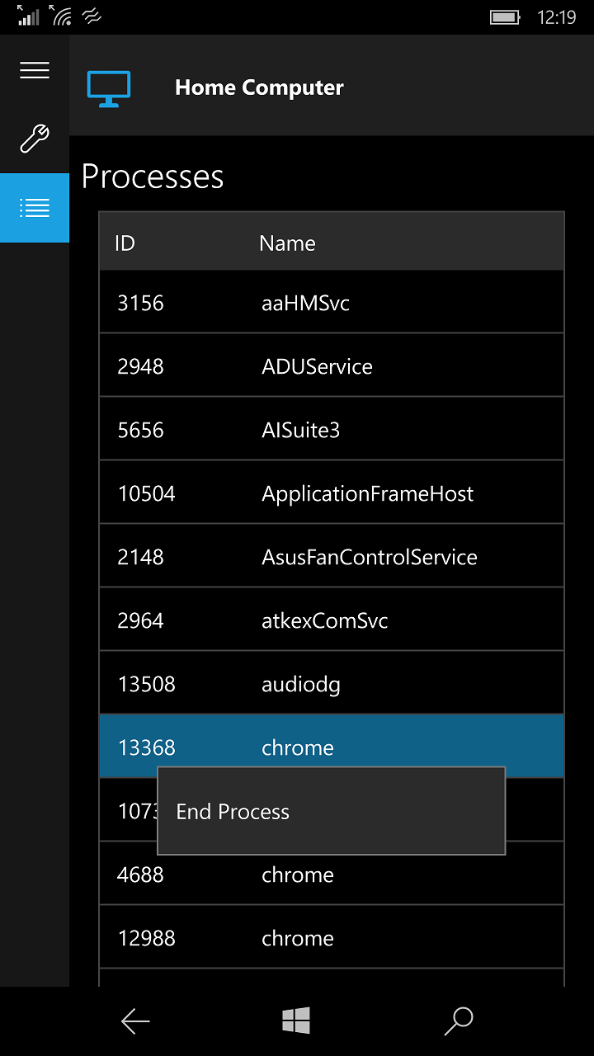Select process ID 12988
This screenshot has height=1056, width=594.
click(147, 938)
